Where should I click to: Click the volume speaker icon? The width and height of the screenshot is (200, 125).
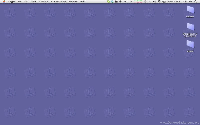tap(154, 1)
